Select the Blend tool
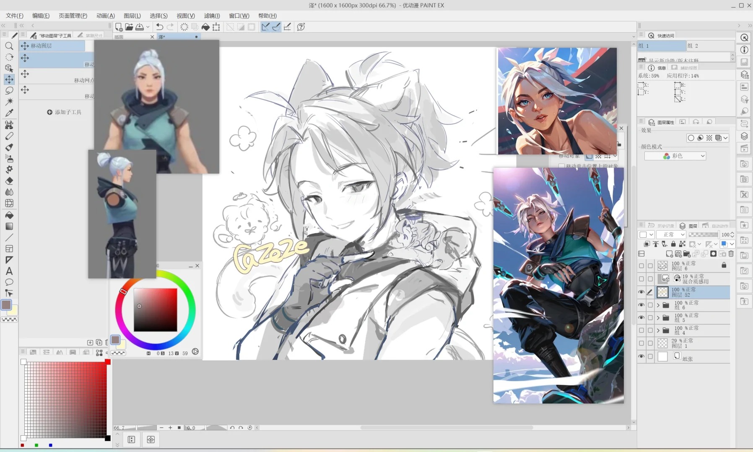This screenshot has width=753, height=452. point(9,192)
